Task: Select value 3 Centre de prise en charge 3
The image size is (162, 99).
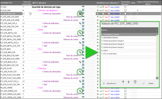Action: 129,41
